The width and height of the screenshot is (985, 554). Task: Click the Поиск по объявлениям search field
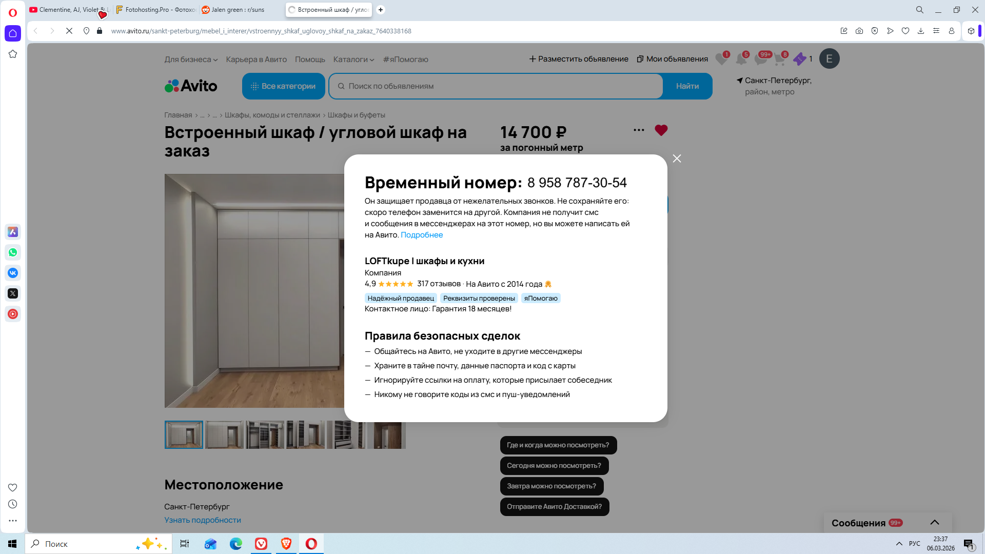pyautogui.click(x=495, y=86)
